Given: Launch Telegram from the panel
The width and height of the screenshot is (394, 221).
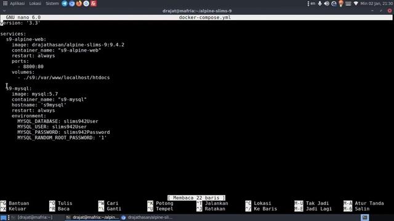Looking at the screenshot, I should (65, 4).
